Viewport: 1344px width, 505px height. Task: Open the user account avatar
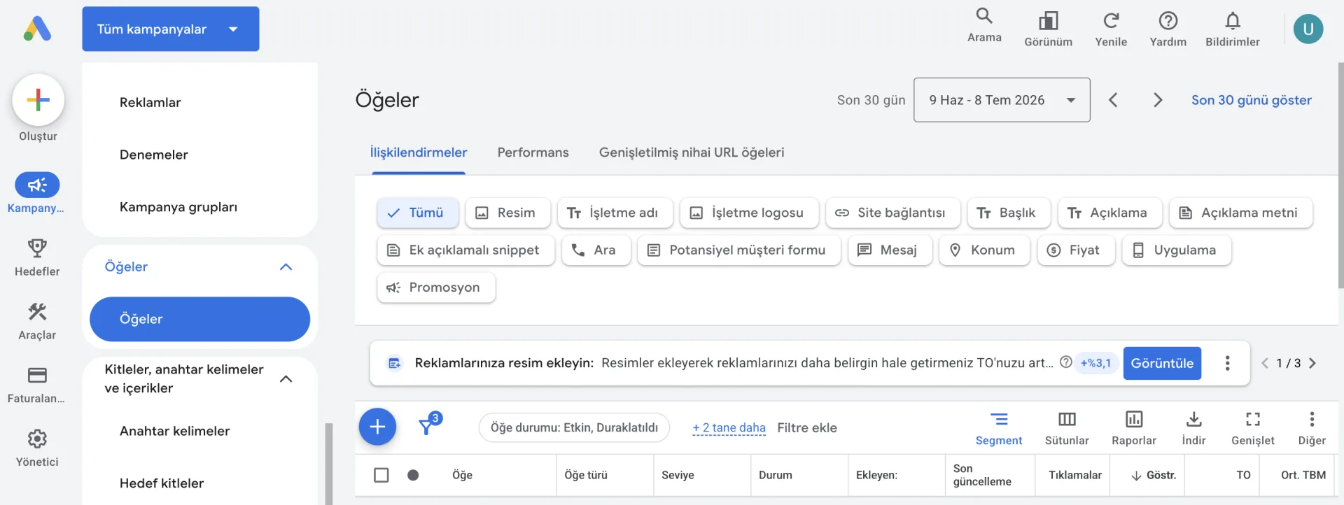tap(1308, 29)
